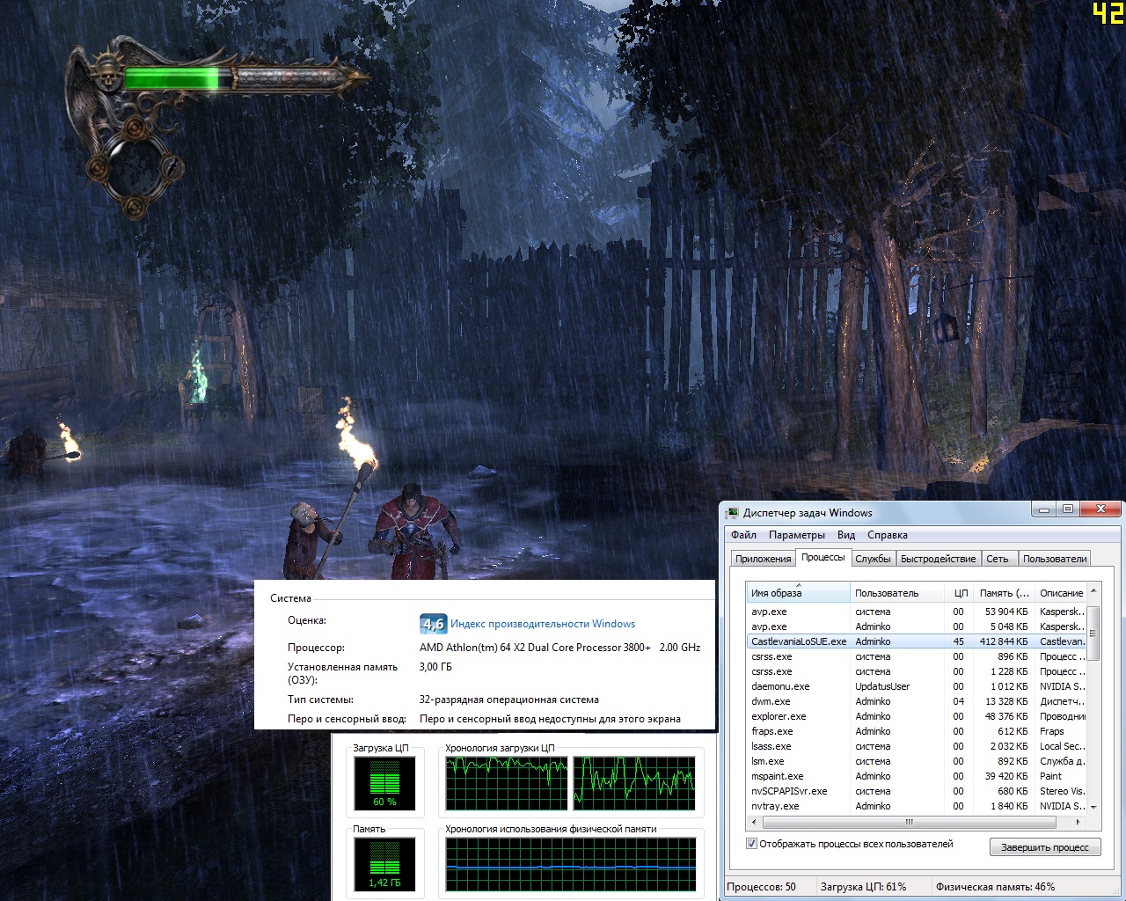Click the Загрузка ЦП: 61% status entry
Viewport: 1126px width, 901px height.
[863, 887]
